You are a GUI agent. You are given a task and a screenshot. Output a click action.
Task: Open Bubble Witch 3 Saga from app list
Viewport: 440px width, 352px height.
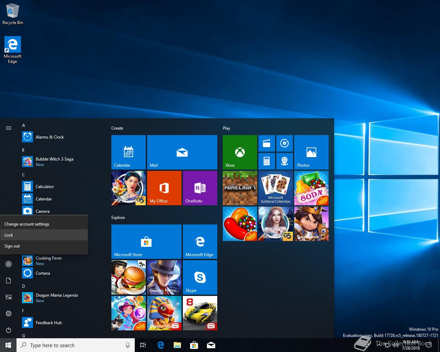click(61, 162)
